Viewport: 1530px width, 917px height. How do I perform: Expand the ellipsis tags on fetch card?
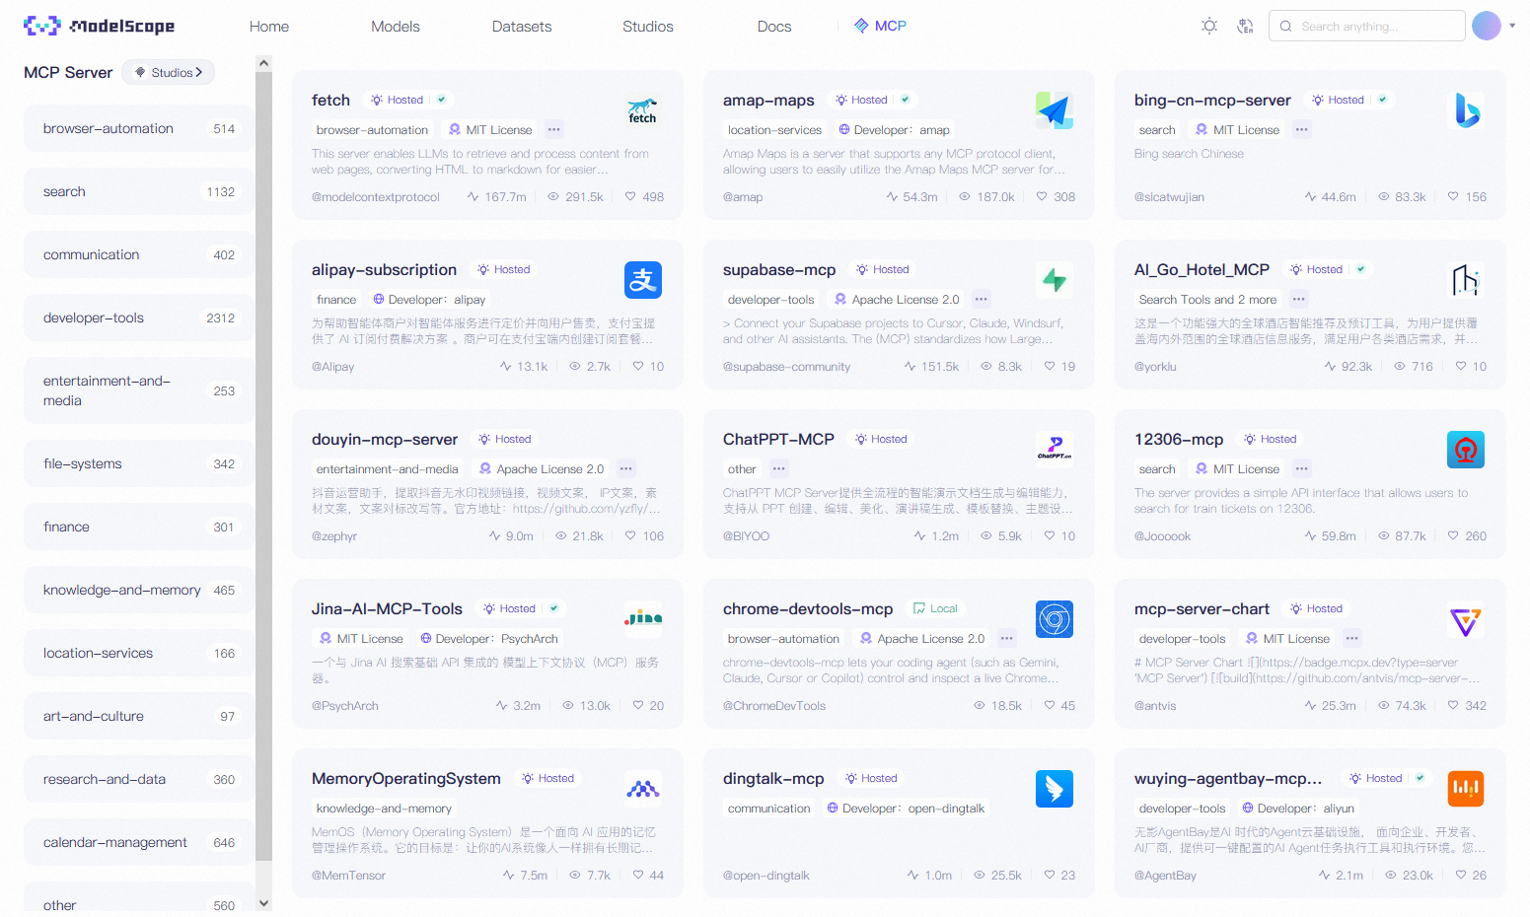click(x=554, y=129)
